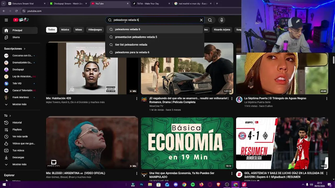Select the 'Ricardo Arjona' filter chip
335x188 pixels.
tap(222, 30)
